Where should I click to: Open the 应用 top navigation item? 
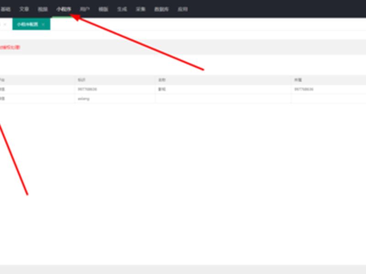183,9
